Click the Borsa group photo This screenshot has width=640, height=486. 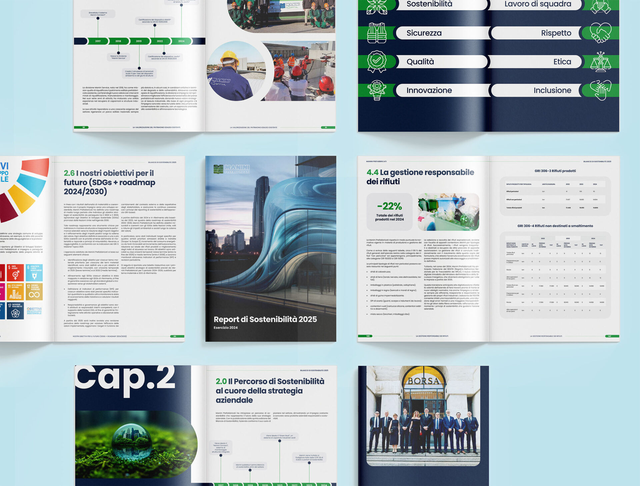[x=423, y=416]
